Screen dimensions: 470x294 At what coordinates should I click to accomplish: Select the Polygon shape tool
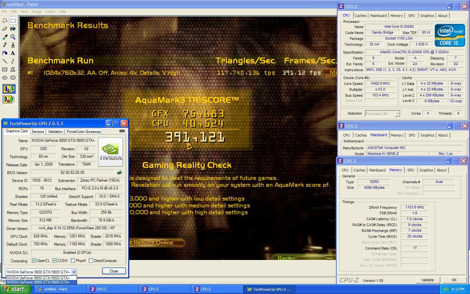click(13, 69)
